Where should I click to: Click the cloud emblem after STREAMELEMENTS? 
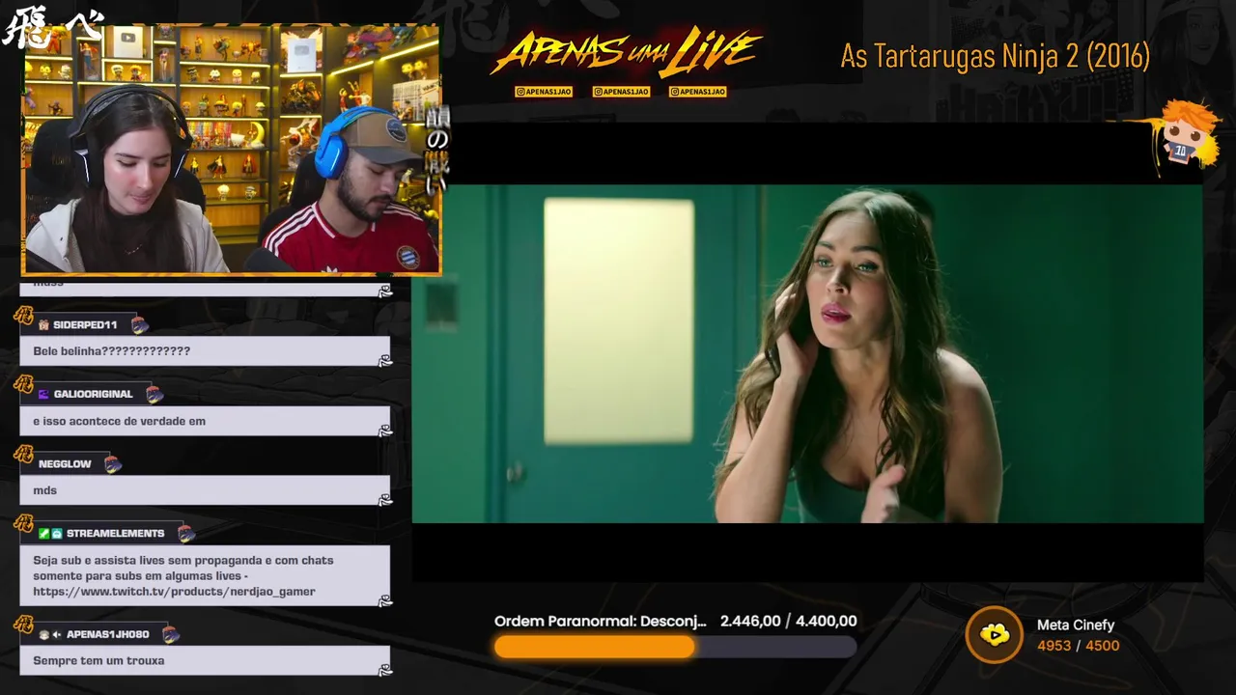coord(185,534)
